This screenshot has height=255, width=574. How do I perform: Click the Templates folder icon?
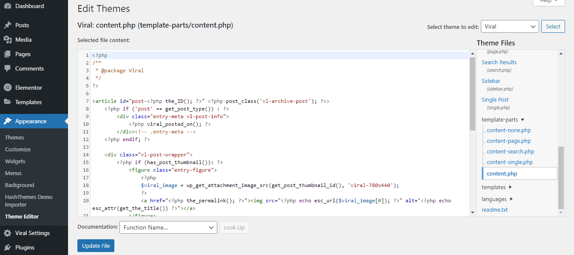tap(8, 102)
